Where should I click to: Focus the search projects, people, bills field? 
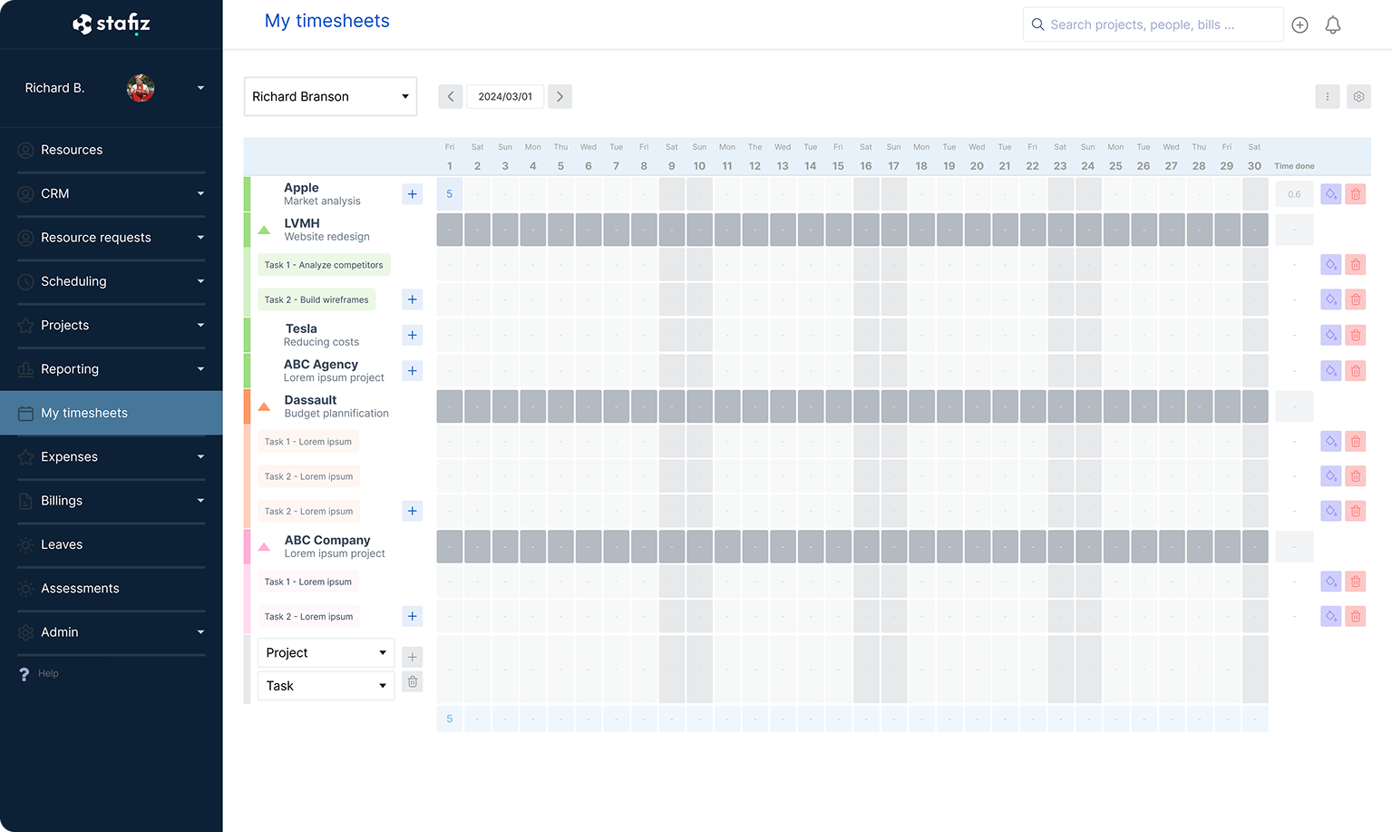click(1153, 24)
